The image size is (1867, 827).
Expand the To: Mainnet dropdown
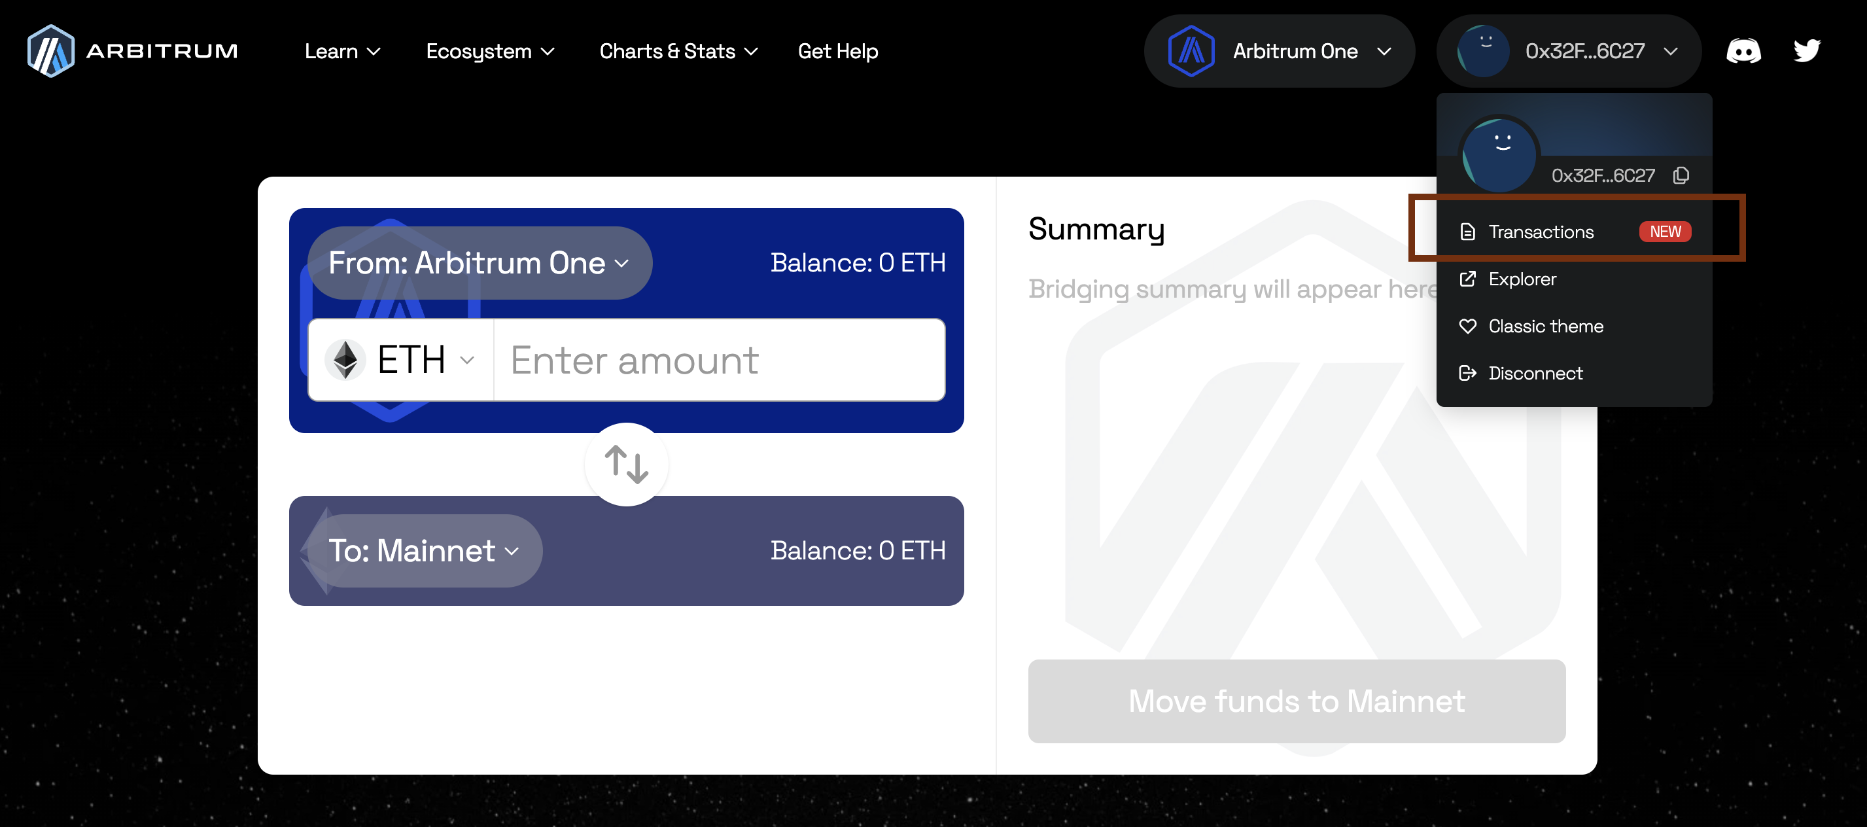(423, 550)
